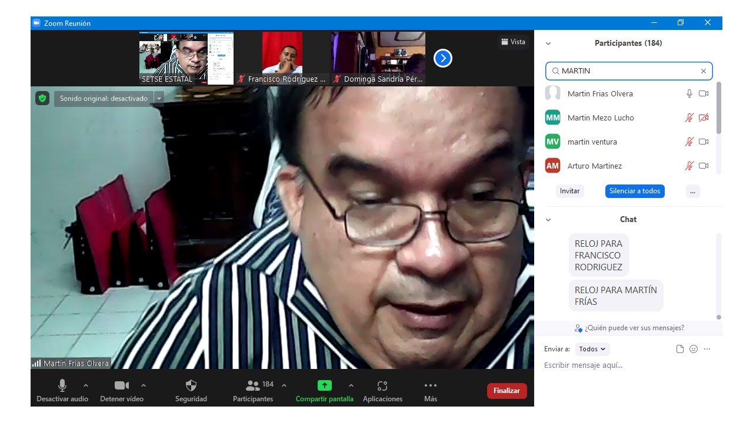This screenshot has height=423, width=753.
Task: Show next video thumbnails with blue arrow
Action: coord(442,58)
